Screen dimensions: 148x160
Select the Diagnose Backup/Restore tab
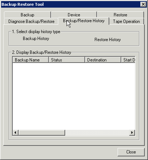click(x=31, y=21)
